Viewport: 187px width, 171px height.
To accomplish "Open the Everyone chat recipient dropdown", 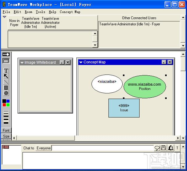I will click(43, 148).
